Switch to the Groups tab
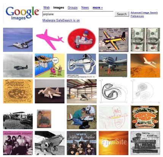163x157 pixels. click(x=73, y=8)
